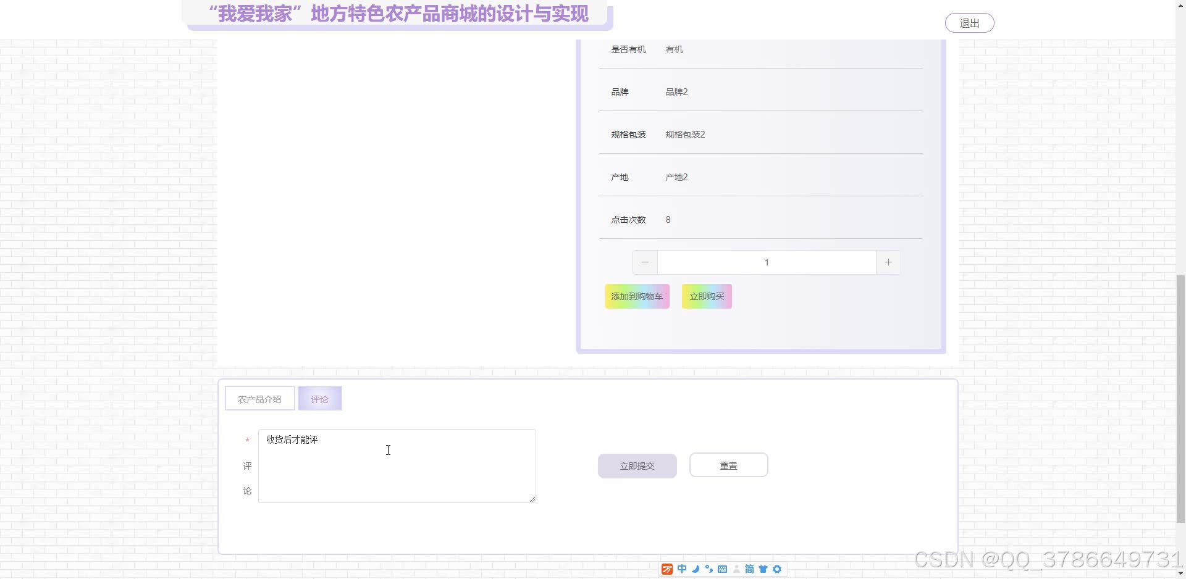Click the IME user account icon
The image size is (1186, 579).
[736, 569]
